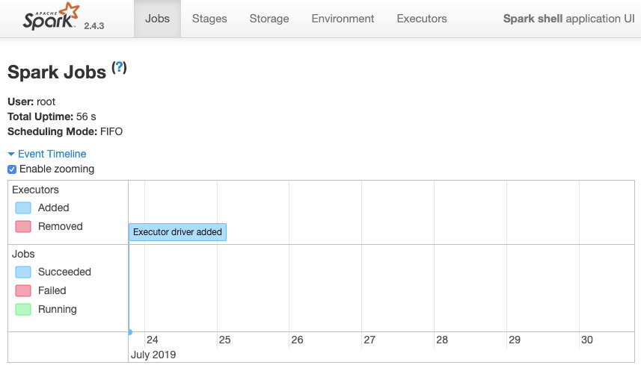
Task: Click the blue timeline start marker dot
Action: (130, 332)
